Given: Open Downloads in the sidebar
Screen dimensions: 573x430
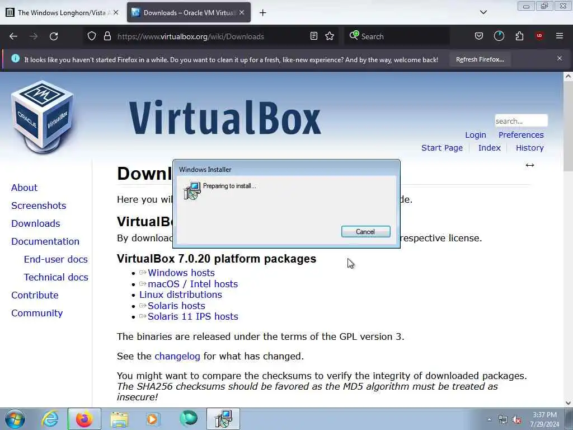Looking at the screenshot, I should coord(35,223).
